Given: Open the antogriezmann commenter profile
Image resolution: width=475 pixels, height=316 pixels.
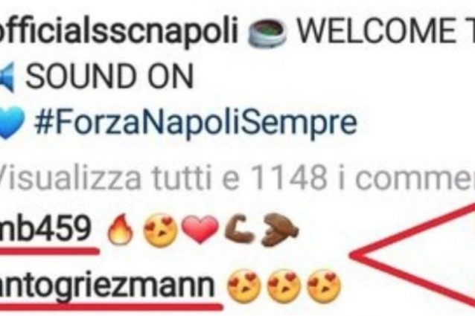Looking at the screenshot, I should point(107,286).
